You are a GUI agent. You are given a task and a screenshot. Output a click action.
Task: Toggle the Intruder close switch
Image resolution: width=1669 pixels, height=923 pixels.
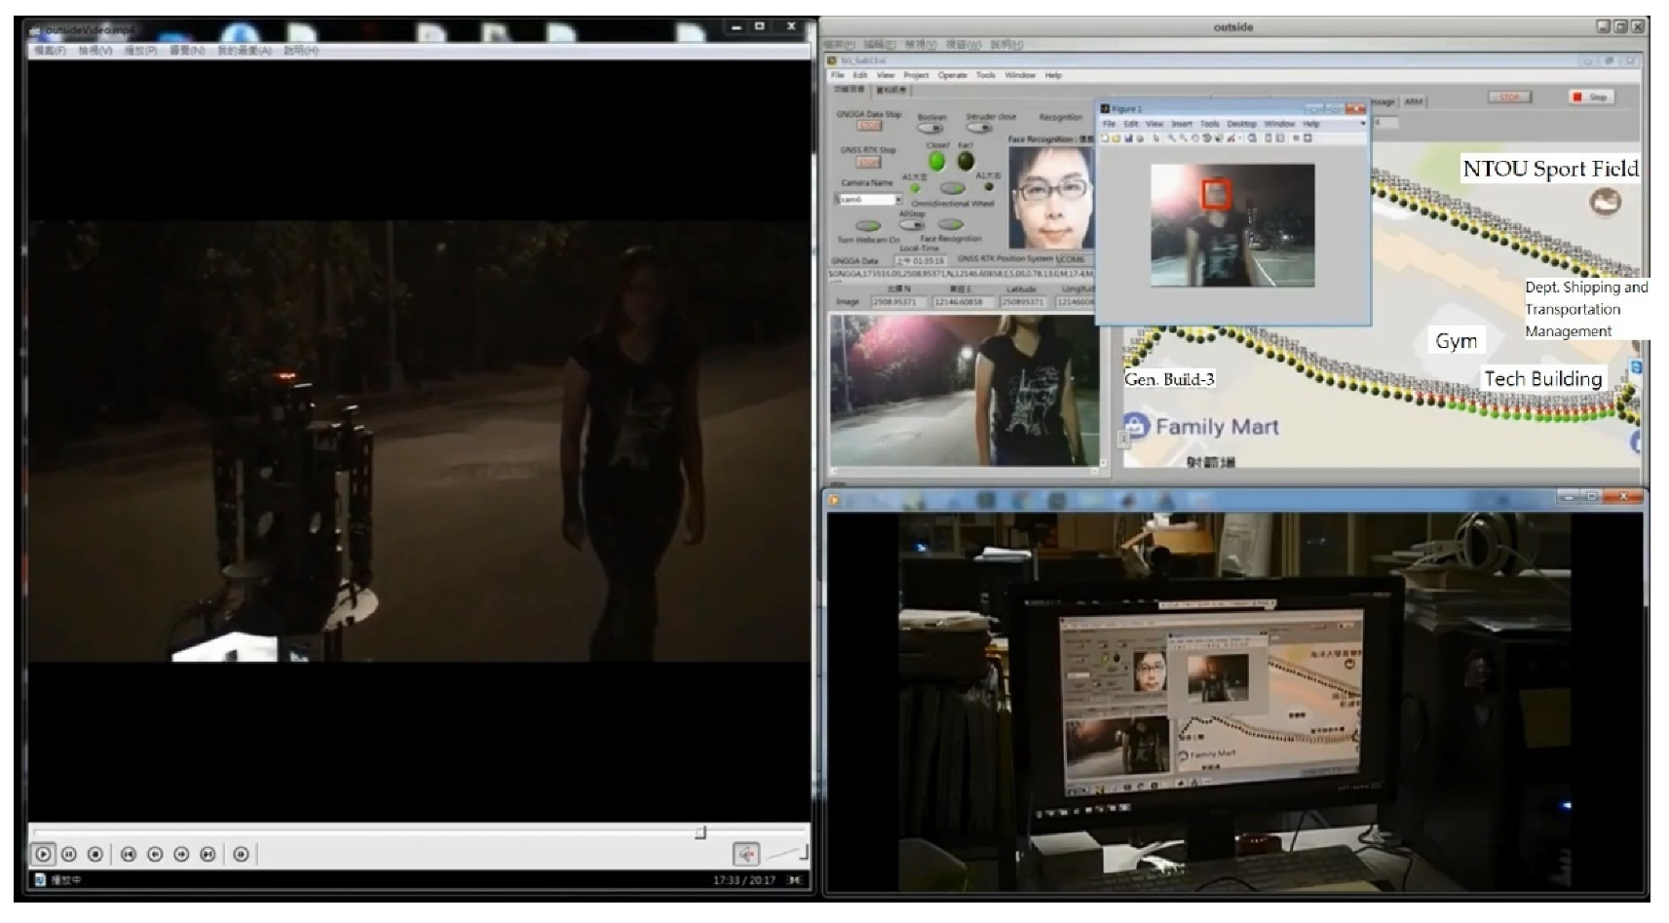point(979,128)
